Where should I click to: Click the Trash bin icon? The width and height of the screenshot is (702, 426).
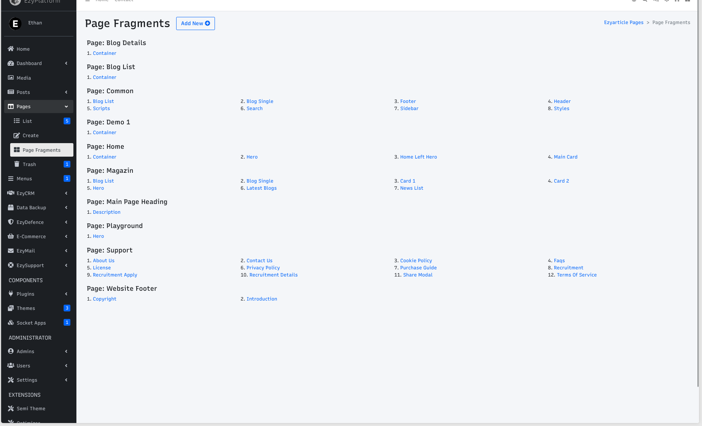pyautogui.click(x=17, y=164)
